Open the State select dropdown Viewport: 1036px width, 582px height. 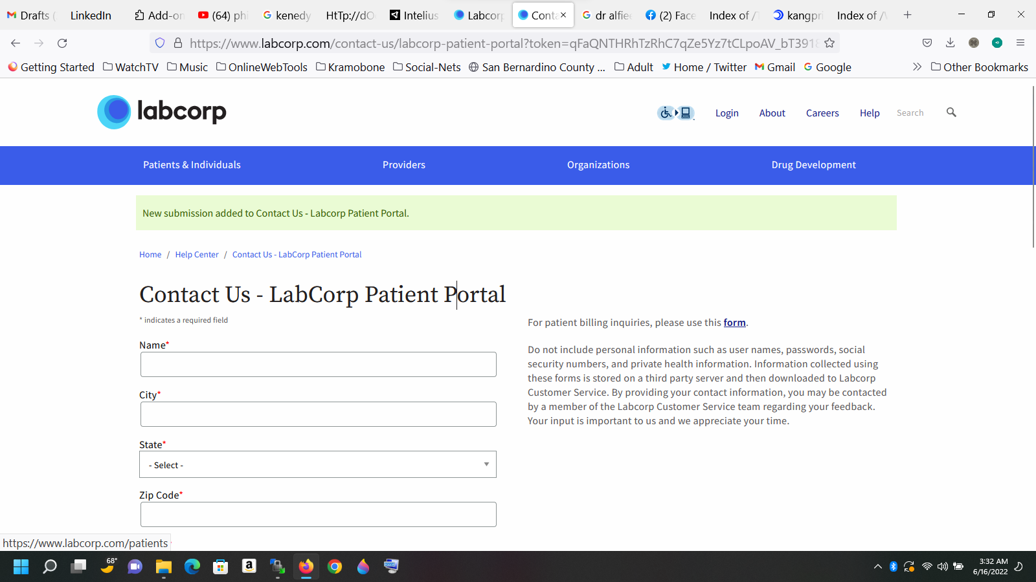[x=318, y=464]
